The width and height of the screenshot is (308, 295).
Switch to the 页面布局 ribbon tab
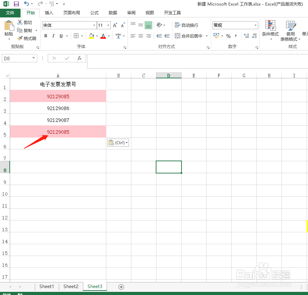(71, 13)
